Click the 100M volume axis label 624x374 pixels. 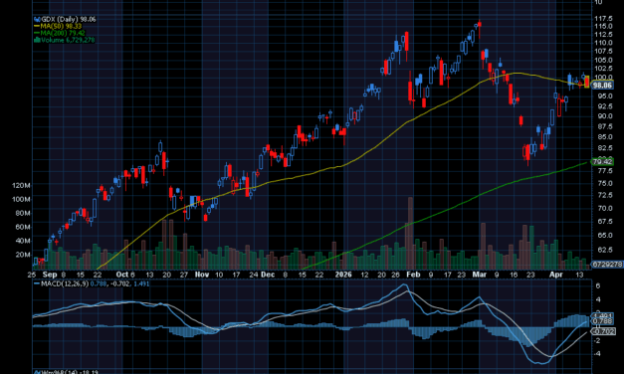coord(21,199)
